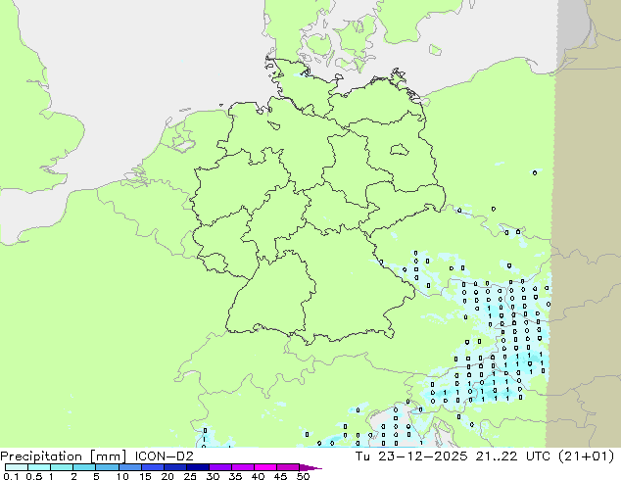Pick the 10–15 mm blue swatch
The image size is (621, 480).
(x=129, y=467)
